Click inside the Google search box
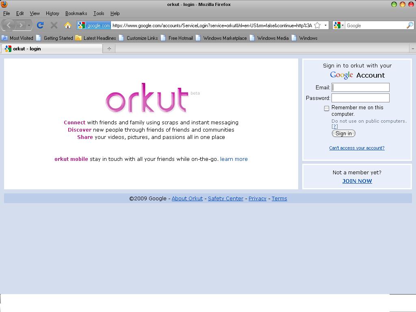The height and width of the screenshot is (312, 416). [375, 26]
